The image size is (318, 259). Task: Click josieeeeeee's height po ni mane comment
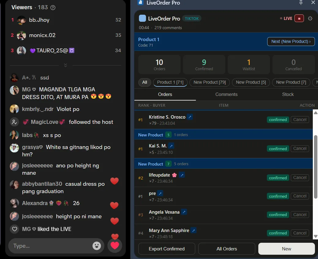(x=79, y=216)
